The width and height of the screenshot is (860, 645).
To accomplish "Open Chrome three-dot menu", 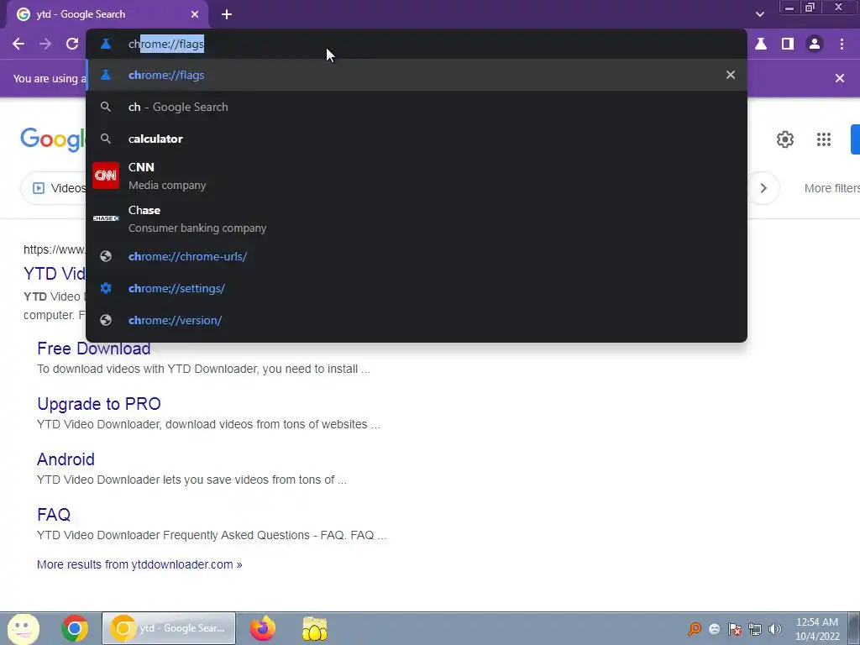I will click(x=842, y=44).
